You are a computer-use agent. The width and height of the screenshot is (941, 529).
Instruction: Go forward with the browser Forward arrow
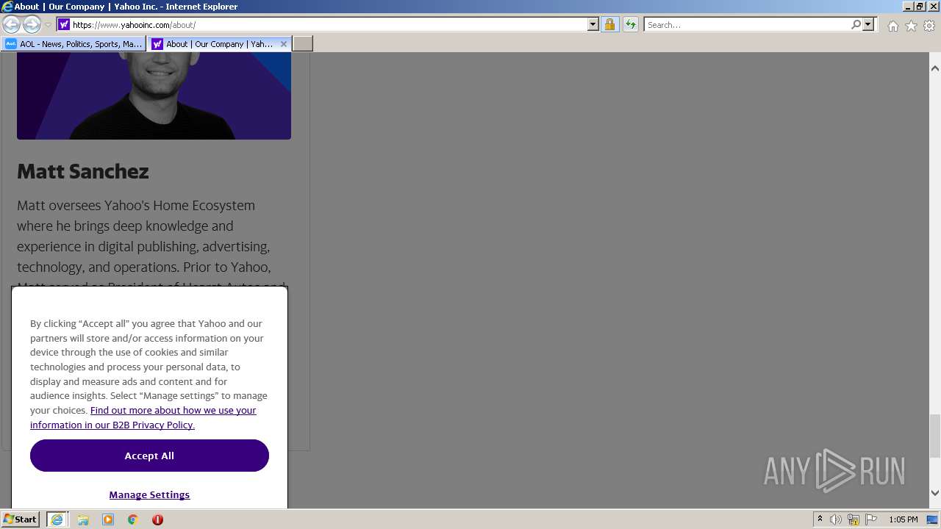click(32, 24)
